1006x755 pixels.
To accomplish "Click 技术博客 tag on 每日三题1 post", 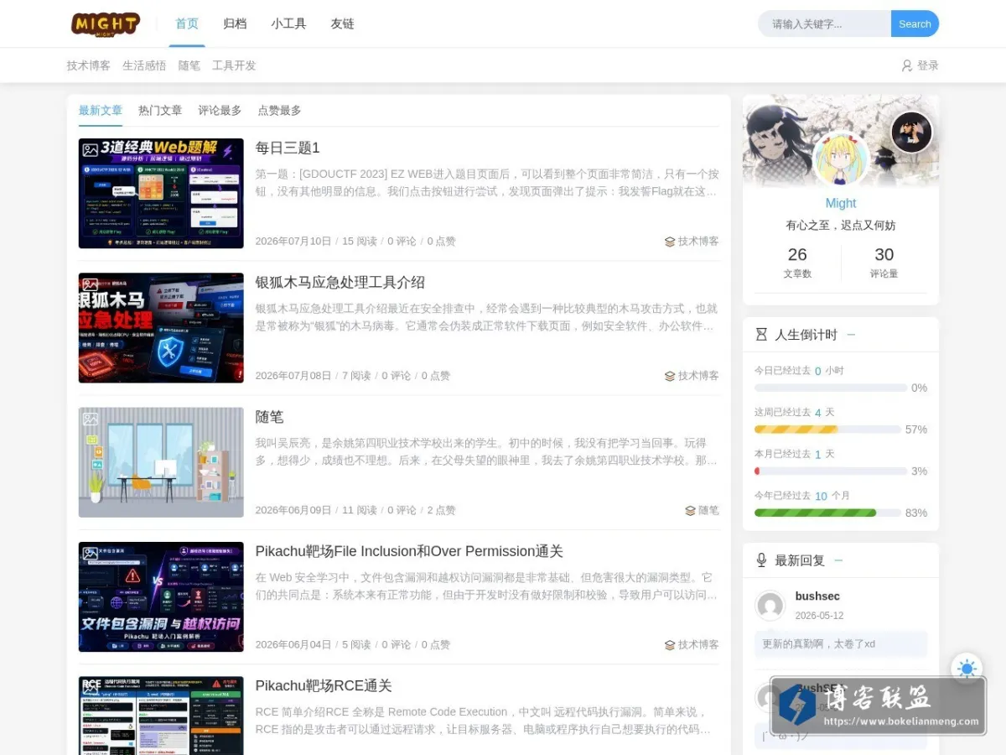I will click(698, 242).
